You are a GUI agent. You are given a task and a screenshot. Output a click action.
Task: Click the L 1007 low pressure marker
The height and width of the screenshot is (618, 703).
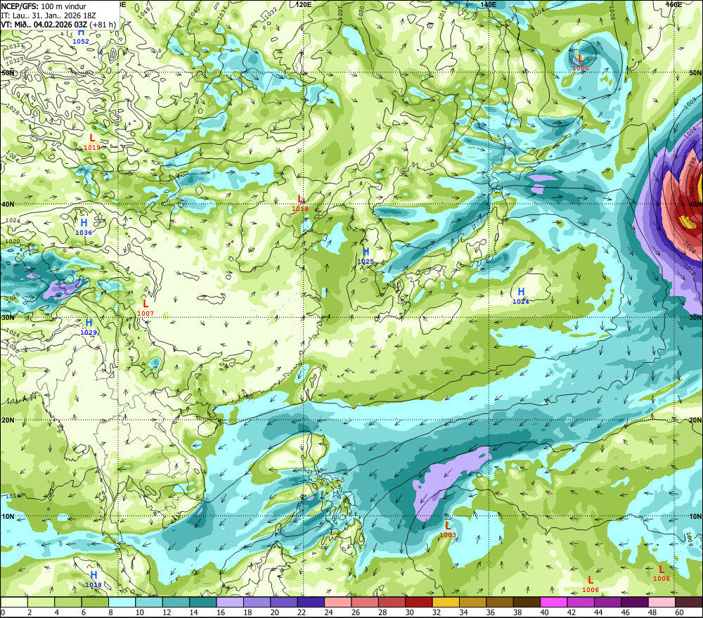(146, 308)
